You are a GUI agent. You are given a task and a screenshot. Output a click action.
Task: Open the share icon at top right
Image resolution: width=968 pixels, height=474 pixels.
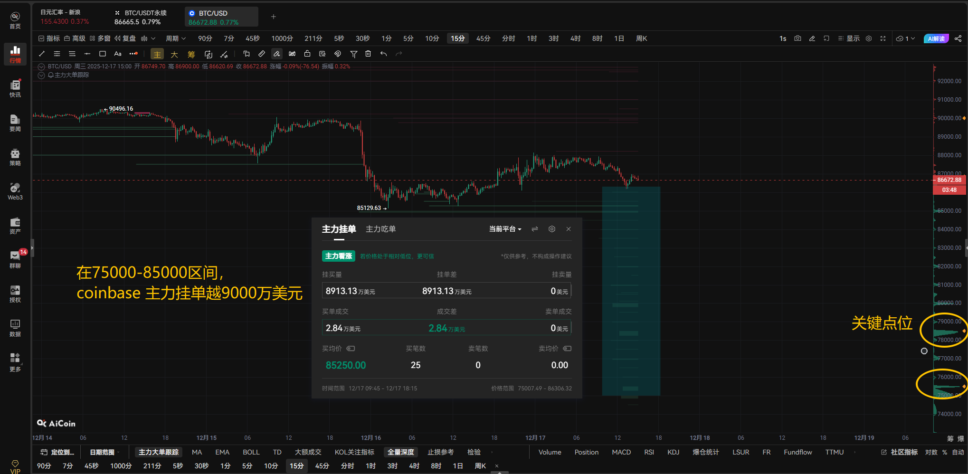coord(958,38)
